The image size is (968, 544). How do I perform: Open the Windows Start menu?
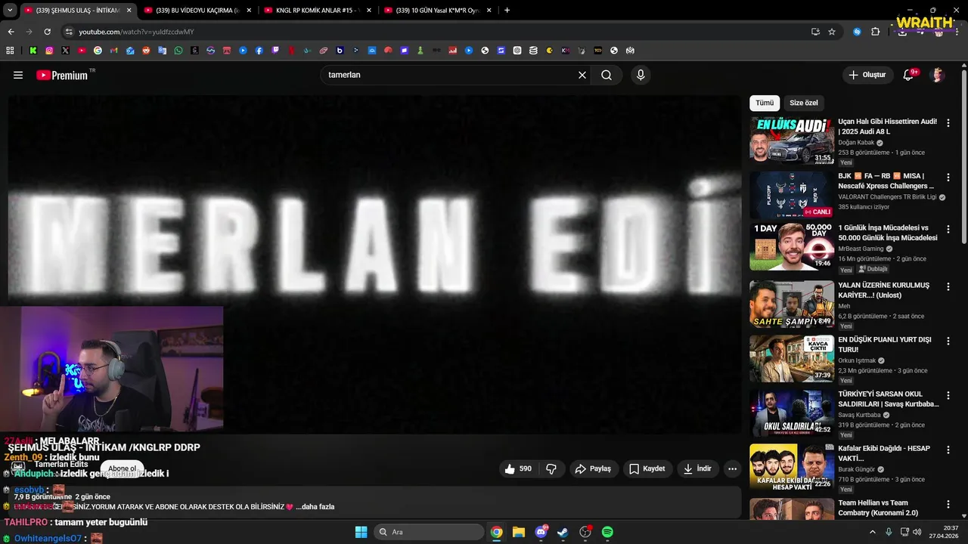(x=361, y=532)
